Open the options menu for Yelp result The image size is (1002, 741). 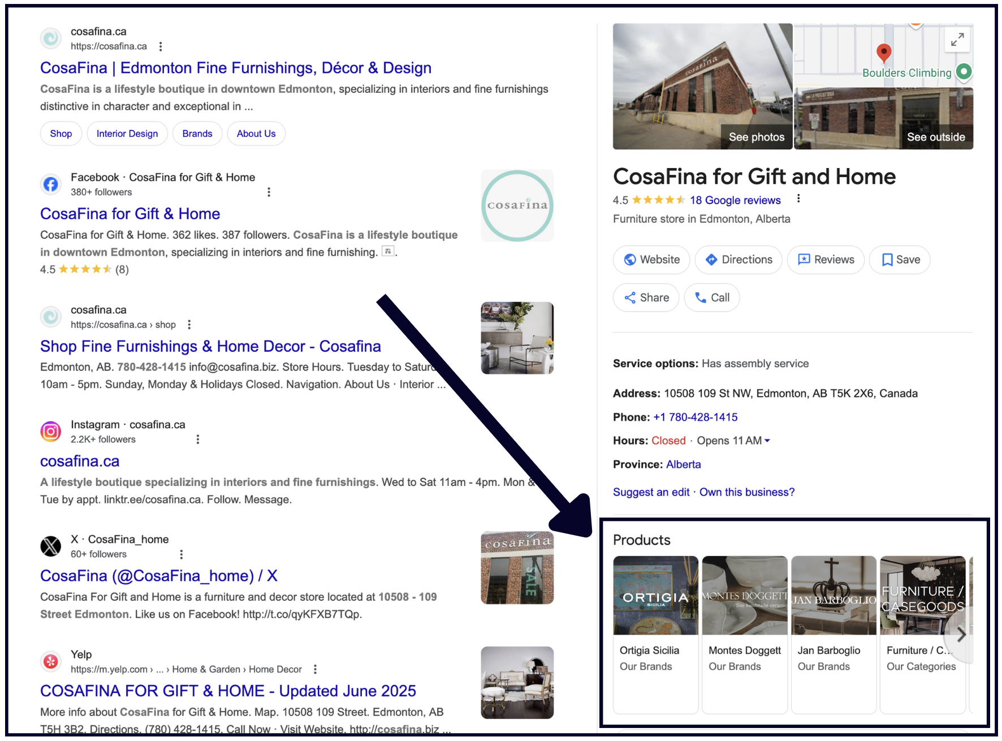pos(315,669)
